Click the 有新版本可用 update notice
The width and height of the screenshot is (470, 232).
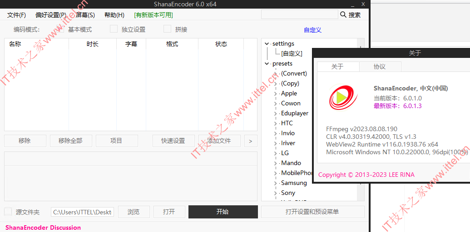[x=153, y=15]
